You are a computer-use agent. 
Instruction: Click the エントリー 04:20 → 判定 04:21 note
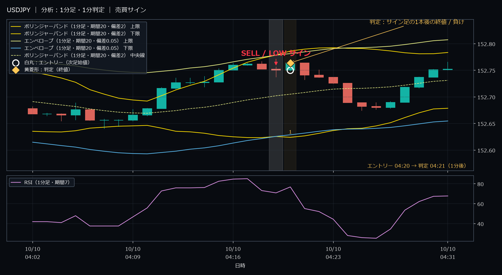click(x=417, y=166)
